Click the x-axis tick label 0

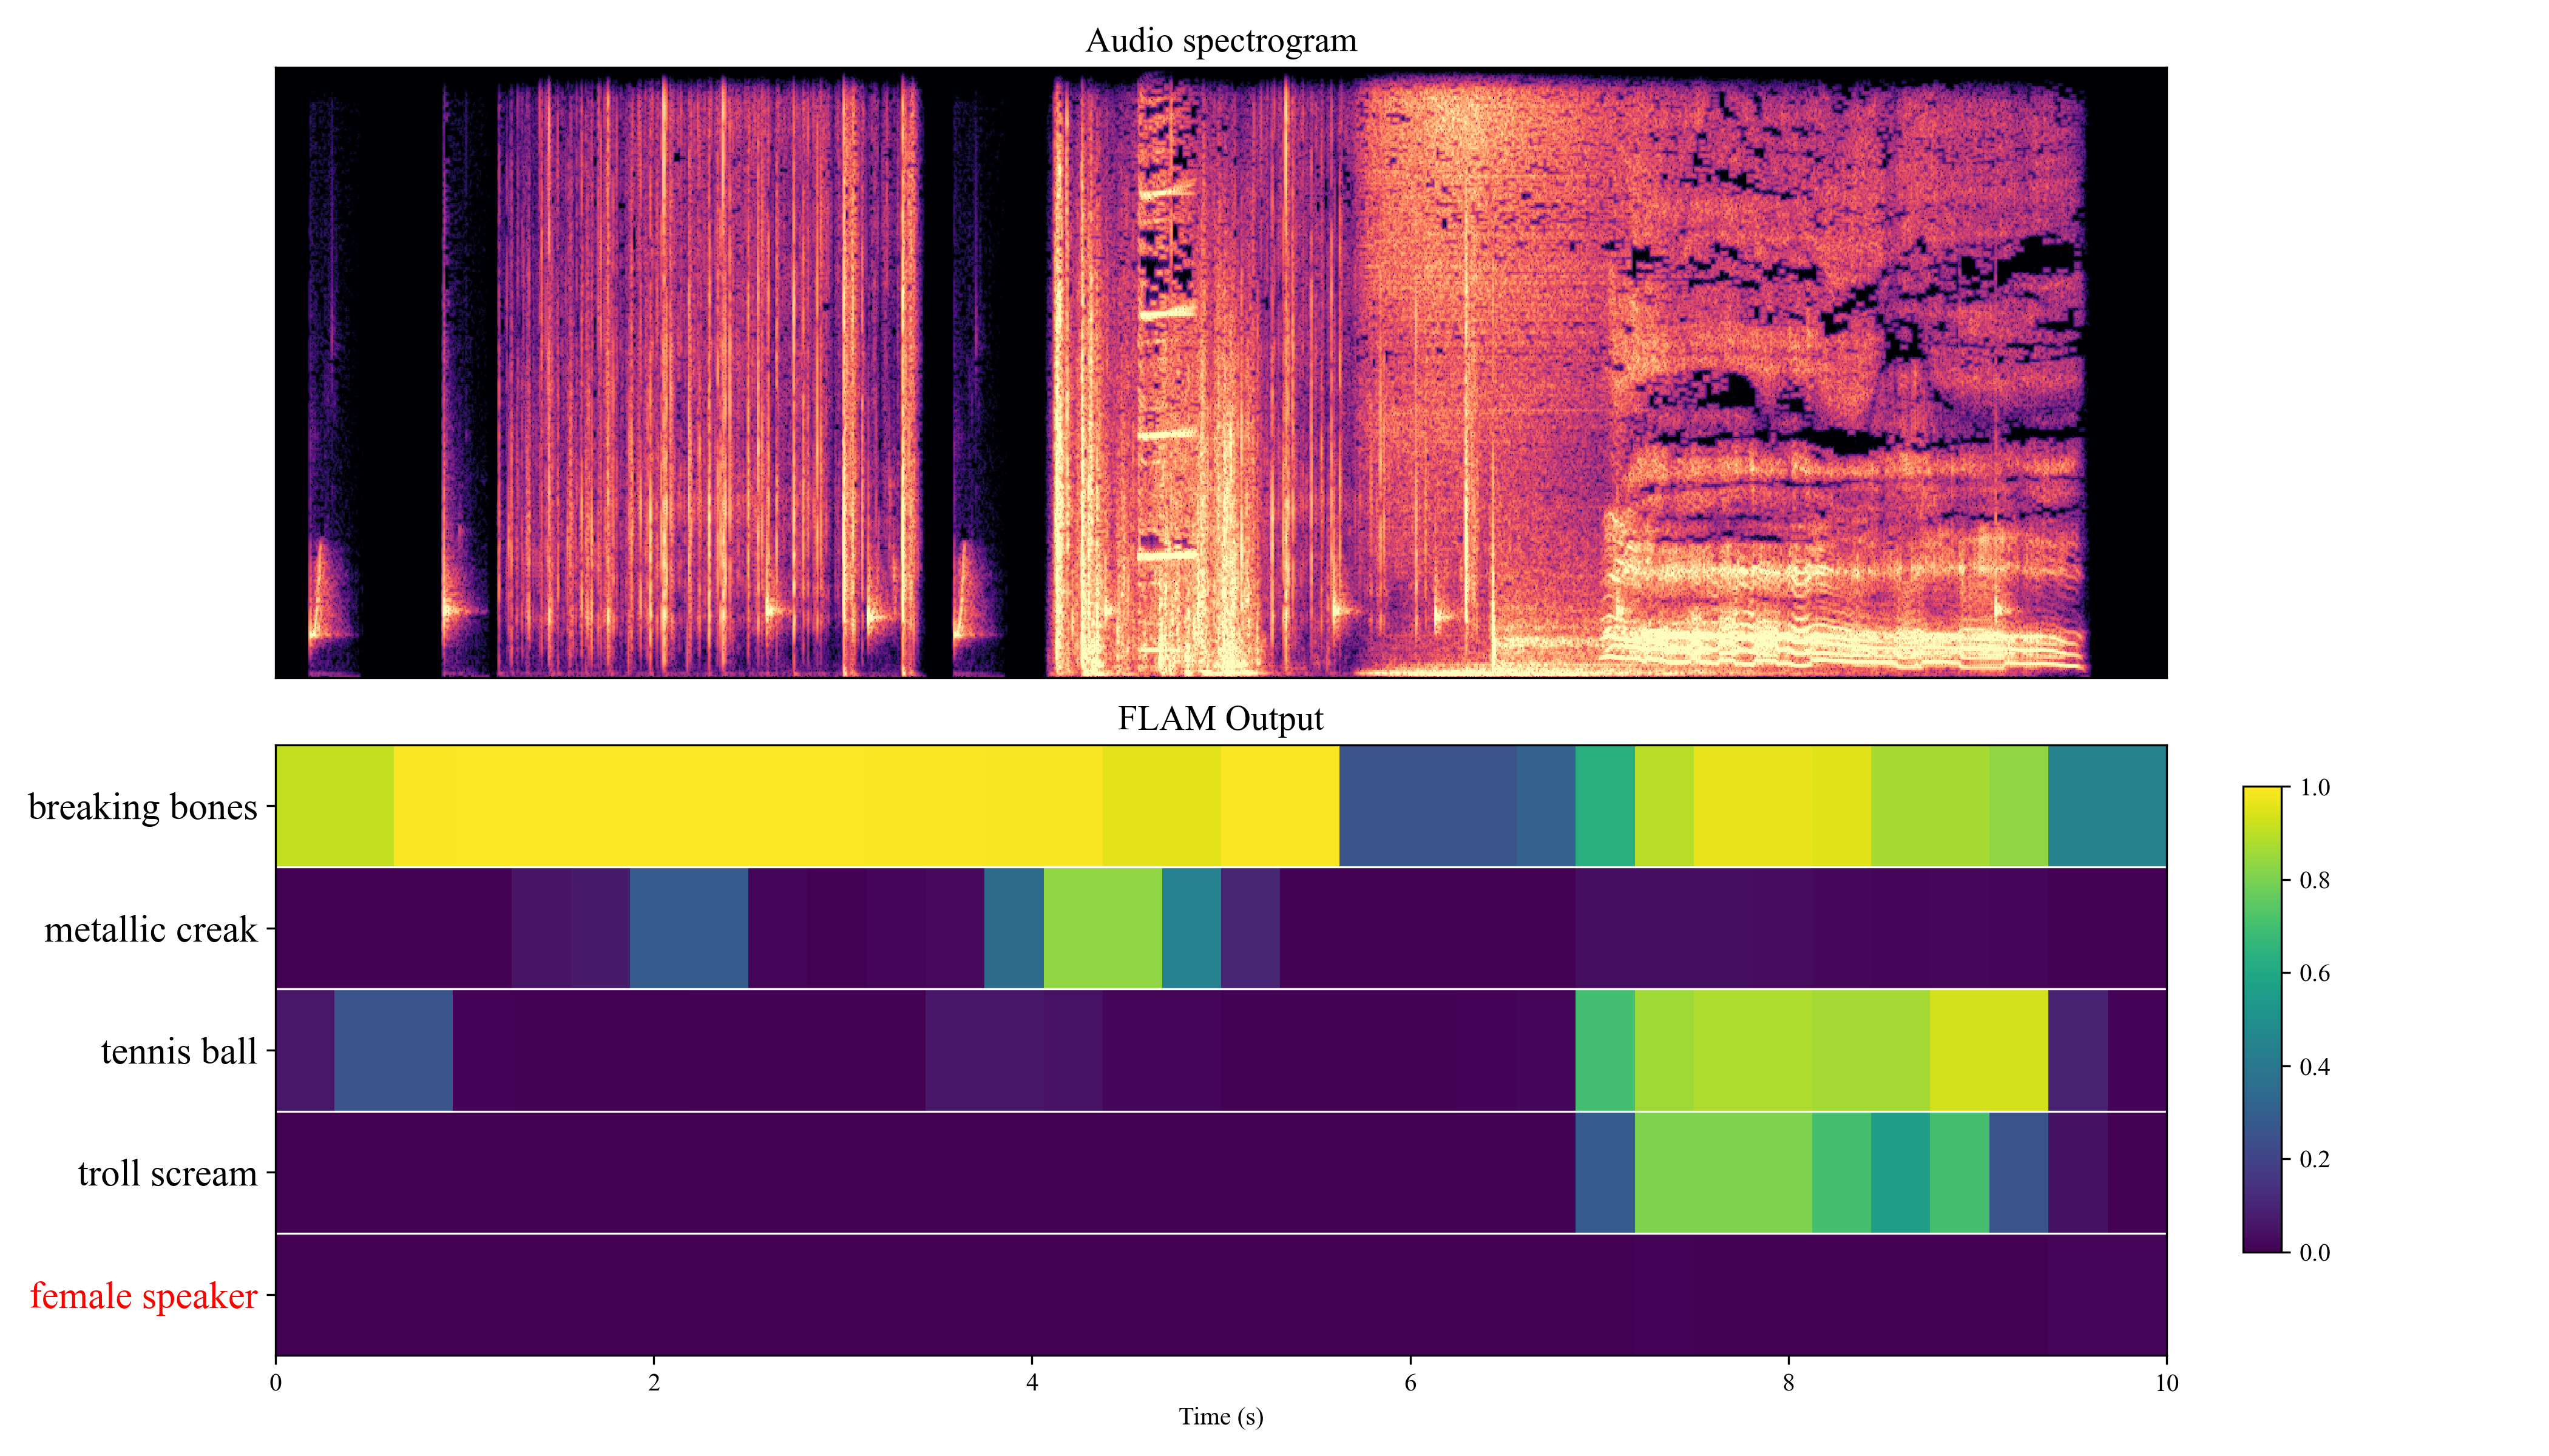(275, 1384)
